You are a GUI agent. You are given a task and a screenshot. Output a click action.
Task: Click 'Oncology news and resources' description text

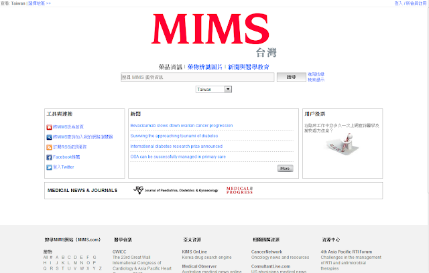click(x=280, y=258)
